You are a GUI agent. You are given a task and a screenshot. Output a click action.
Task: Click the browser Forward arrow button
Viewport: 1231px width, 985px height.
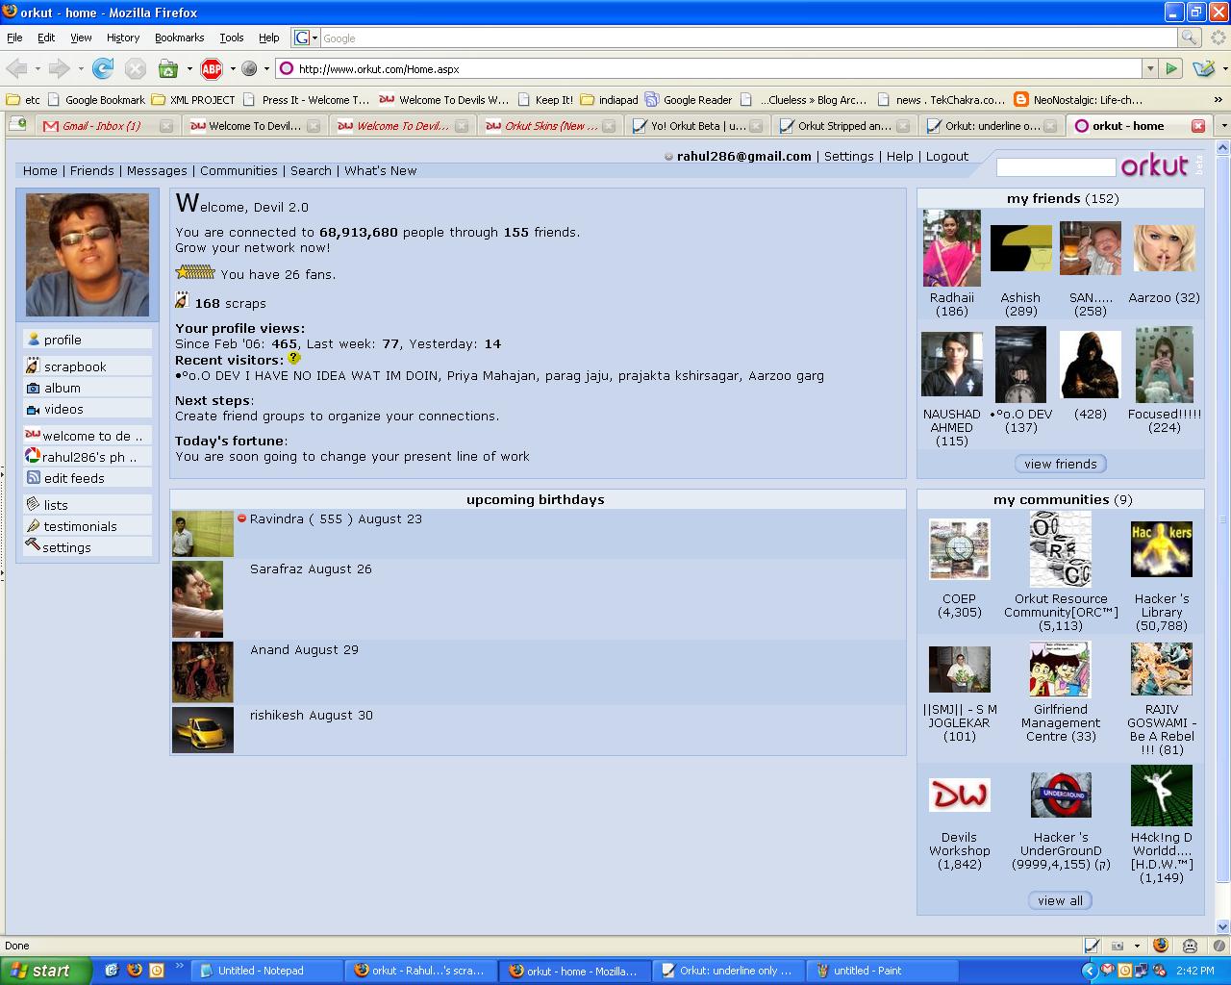pos(60,68)
